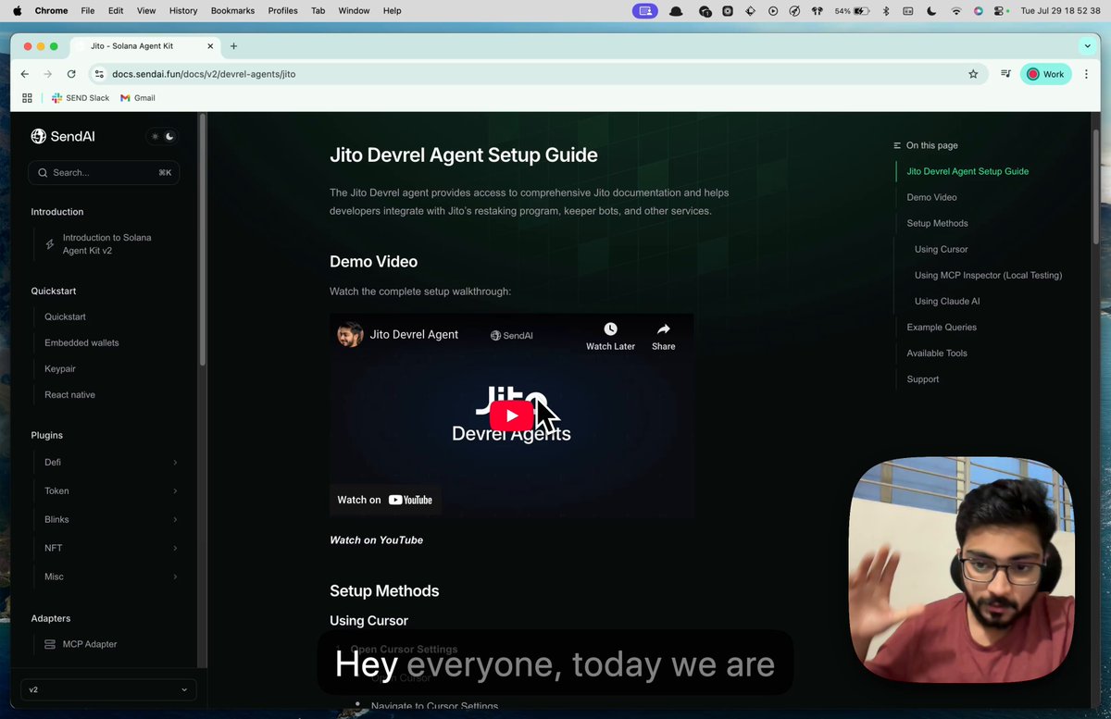Jump to Using MCP Inspector (Local Testing)

988,275
